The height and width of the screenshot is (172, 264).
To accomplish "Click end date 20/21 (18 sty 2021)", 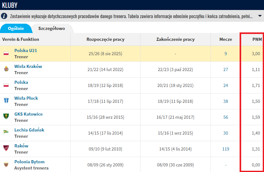I will click(175, 85).
